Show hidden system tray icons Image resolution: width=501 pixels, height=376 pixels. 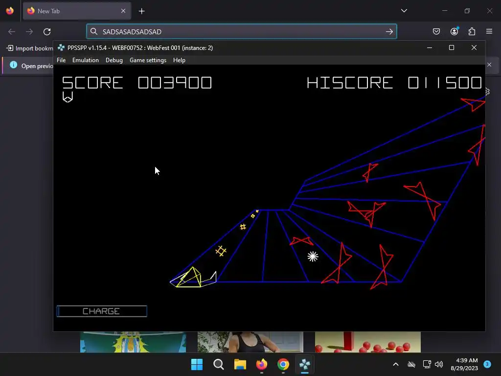click(x=395, y=364)
